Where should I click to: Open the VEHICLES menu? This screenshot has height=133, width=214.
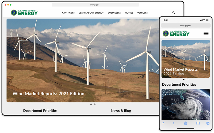pos(143,13)
